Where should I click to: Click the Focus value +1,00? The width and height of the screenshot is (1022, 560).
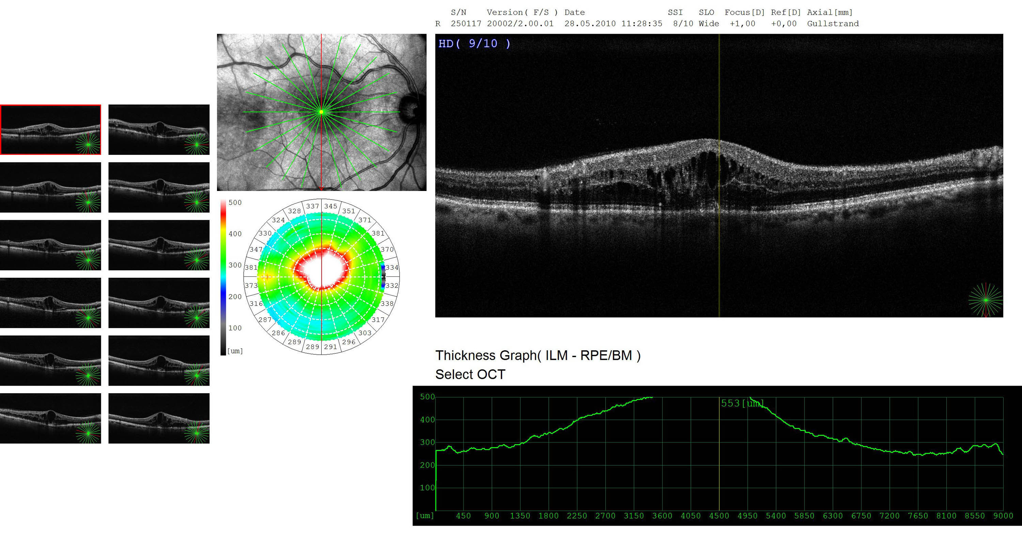pyautogui.click(x=742, y=24)
